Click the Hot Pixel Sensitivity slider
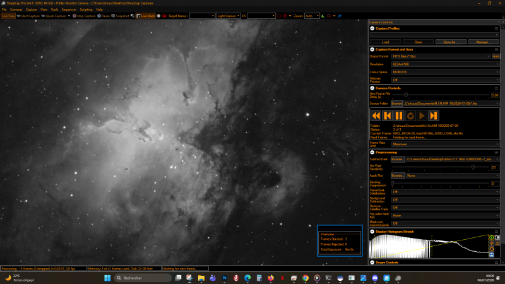The image size is (505, 284). pyautogui.click(x=440, y=167)
